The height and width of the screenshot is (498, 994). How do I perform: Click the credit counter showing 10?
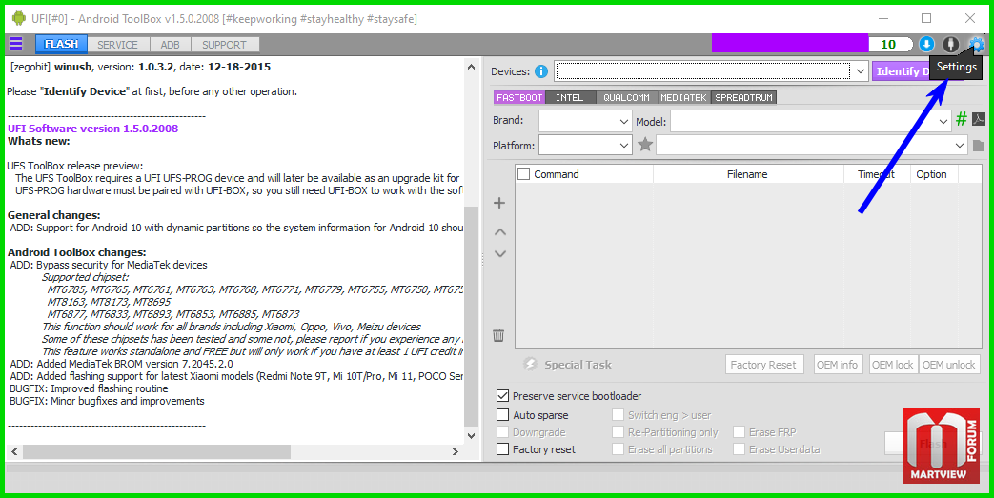[888, 45]
